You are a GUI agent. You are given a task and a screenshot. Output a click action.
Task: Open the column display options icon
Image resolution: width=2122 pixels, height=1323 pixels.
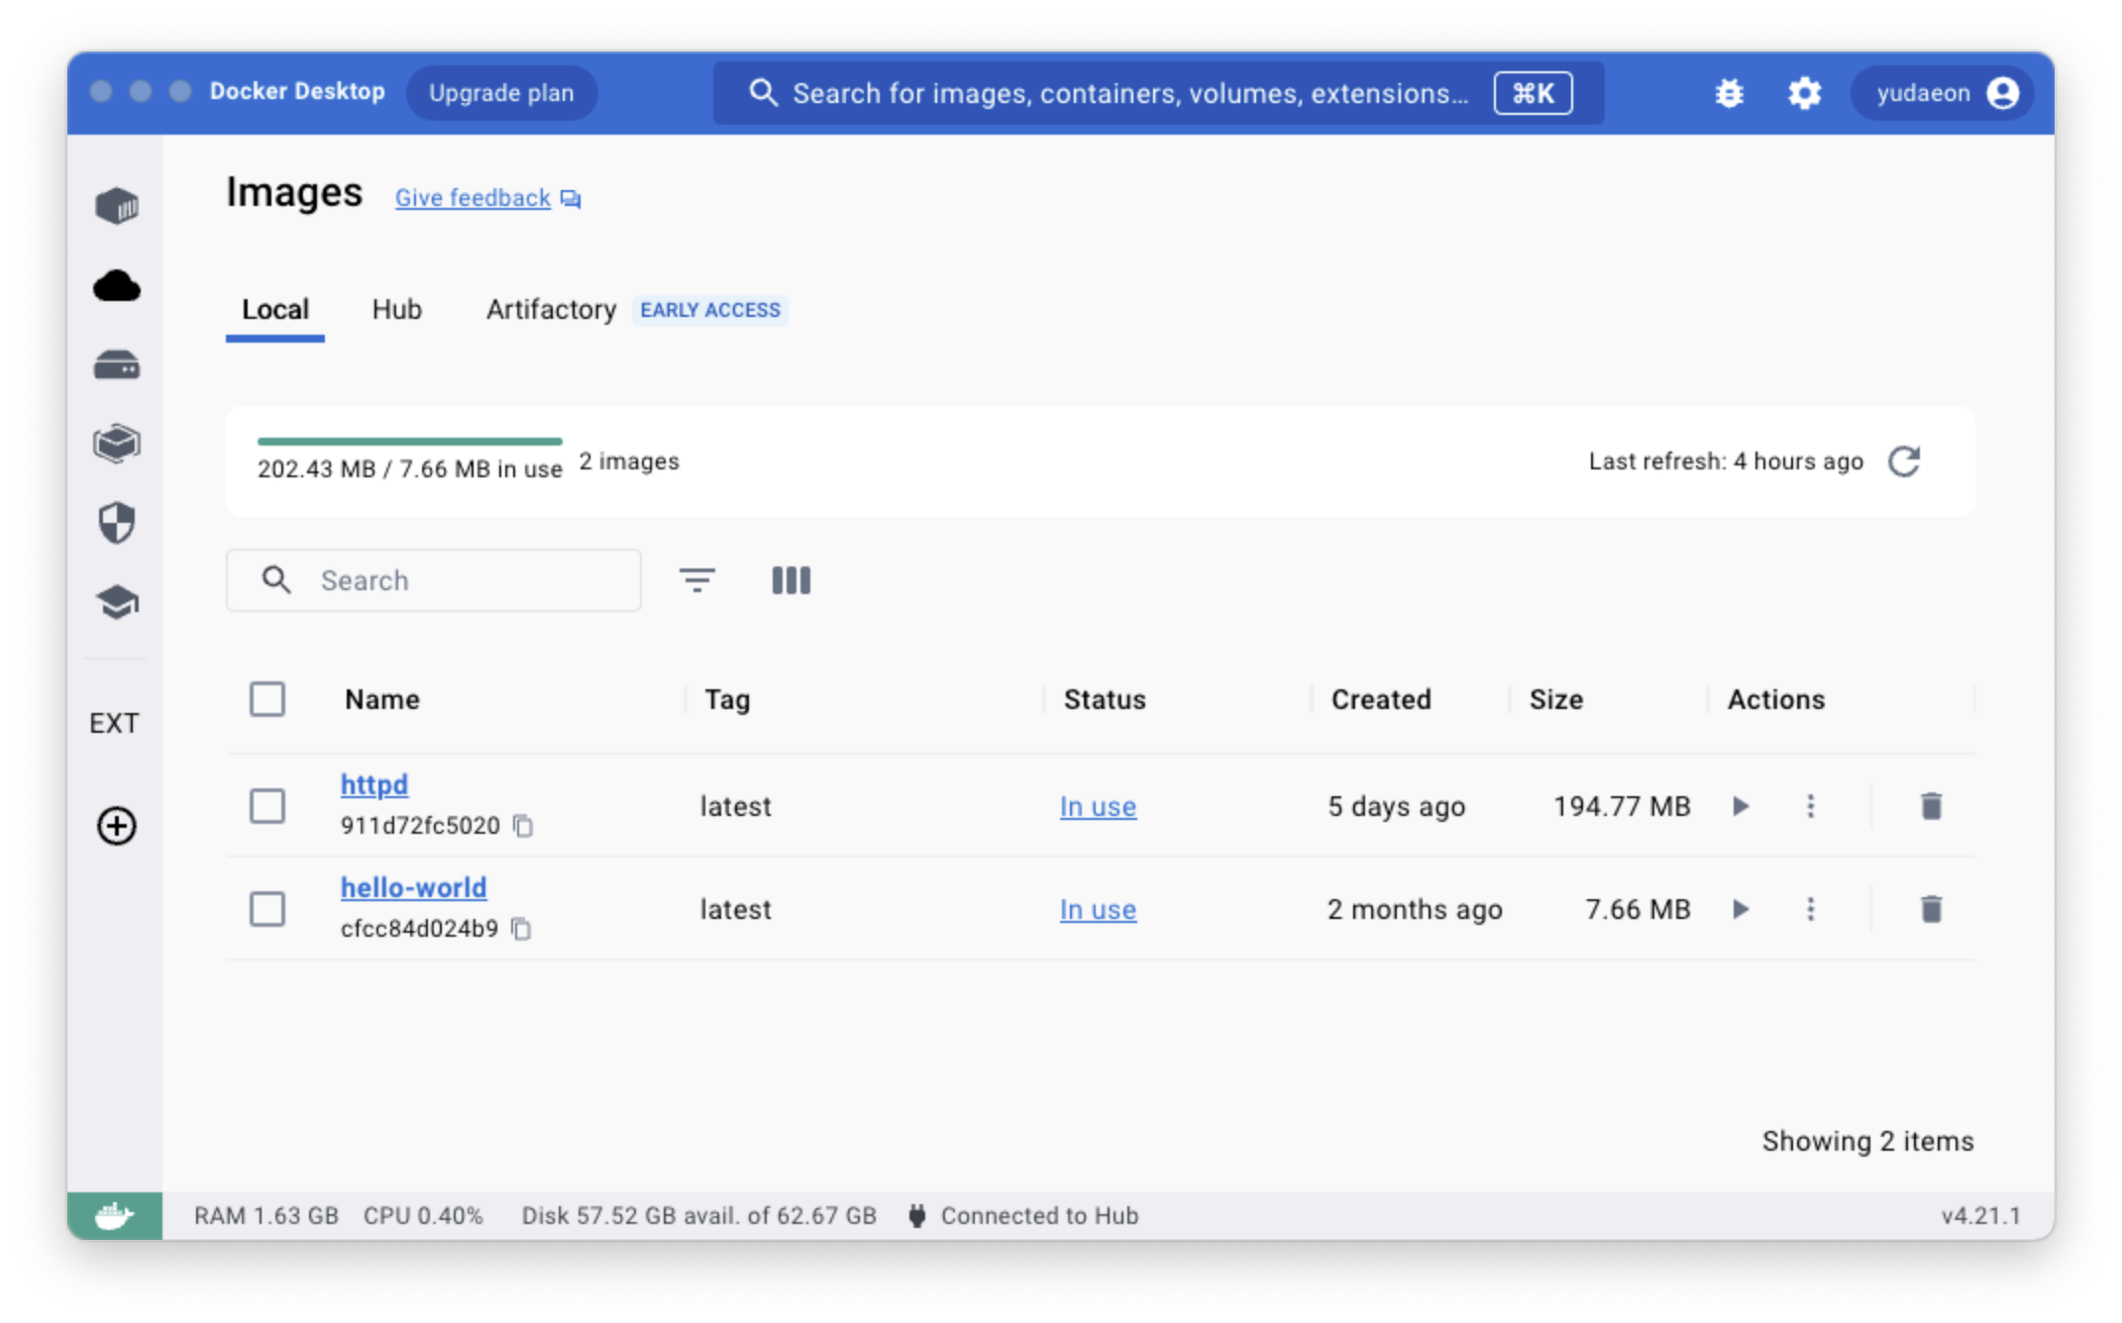[791, 580]
